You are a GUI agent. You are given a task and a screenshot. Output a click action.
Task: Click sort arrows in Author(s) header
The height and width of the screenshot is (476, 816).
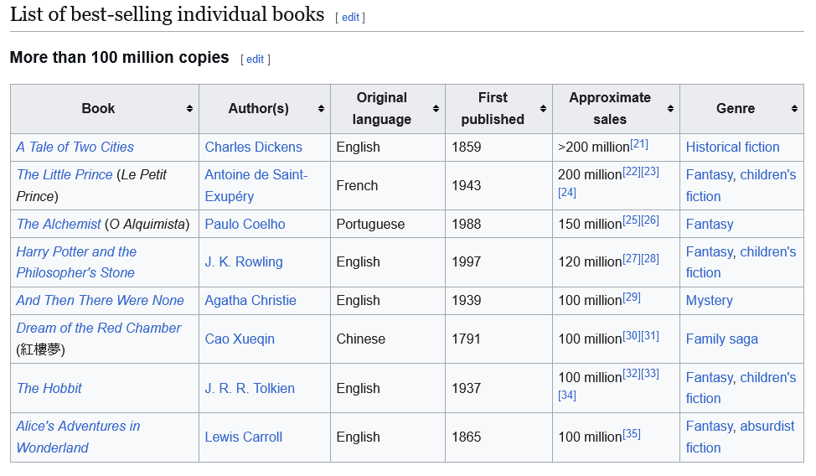coord(321,109)
